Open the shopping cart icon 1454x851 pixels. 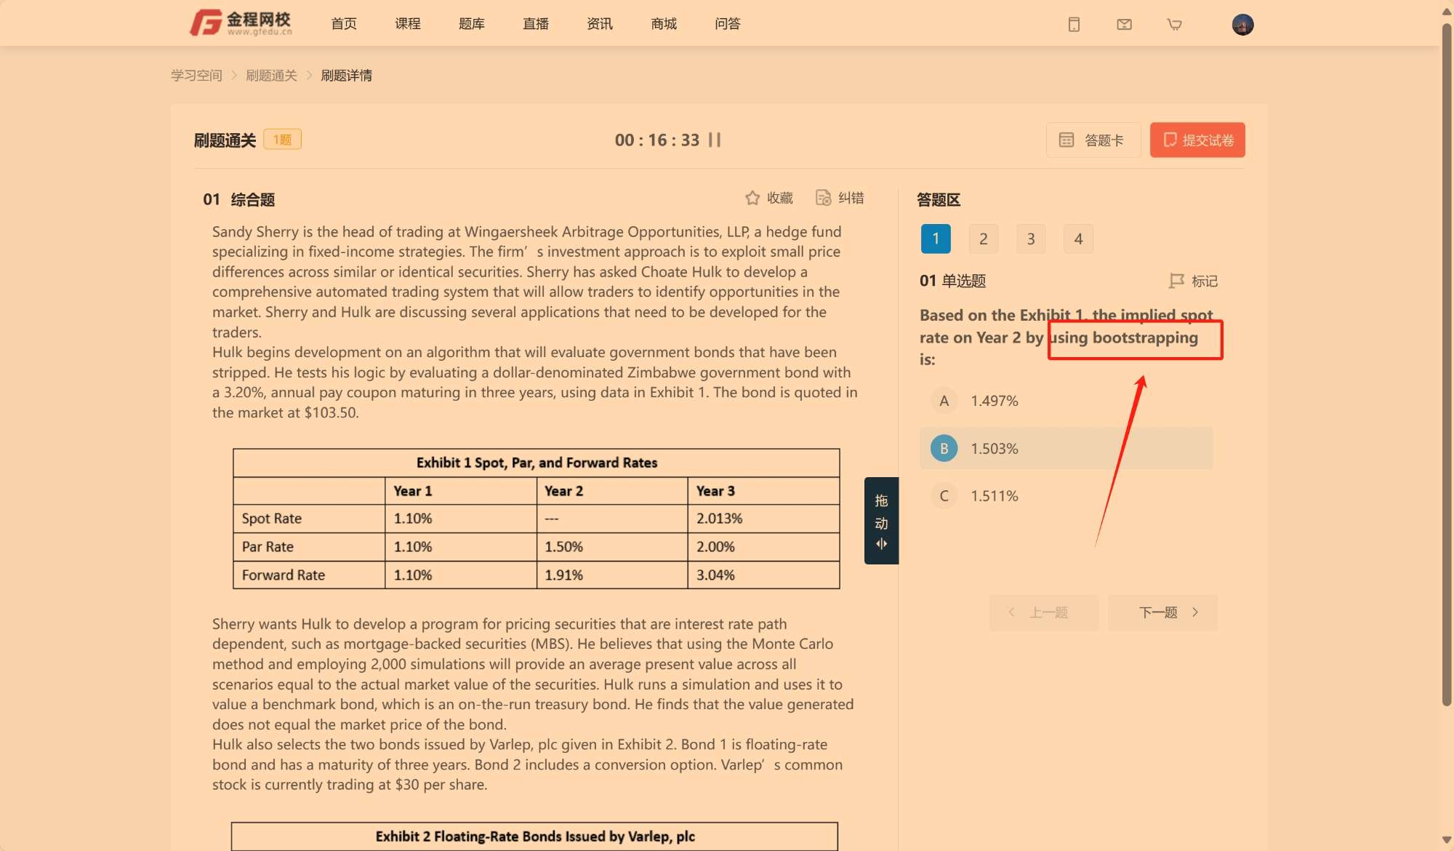(1174, 25)
